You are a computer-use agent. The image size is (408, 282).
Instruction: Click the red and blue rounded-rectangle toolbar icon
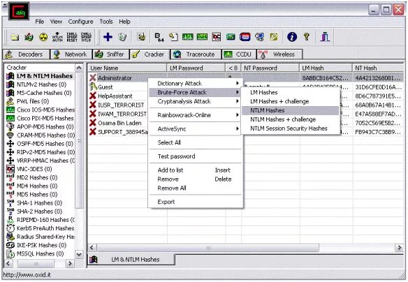point(245,37)
